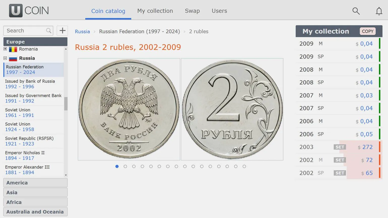Open notifications via the bell icon
The width and height of the screenshot is (388, 218).
point(379,11)
